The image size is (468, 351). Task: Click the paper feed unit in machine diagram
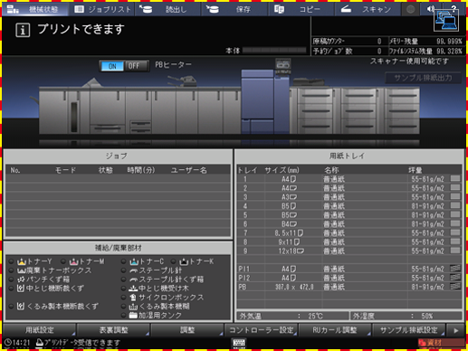356,110
